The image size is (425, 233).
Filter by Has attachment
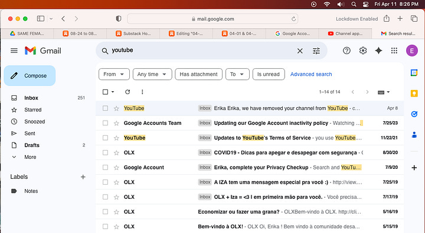pyautogui.click(x=199, y=74)
